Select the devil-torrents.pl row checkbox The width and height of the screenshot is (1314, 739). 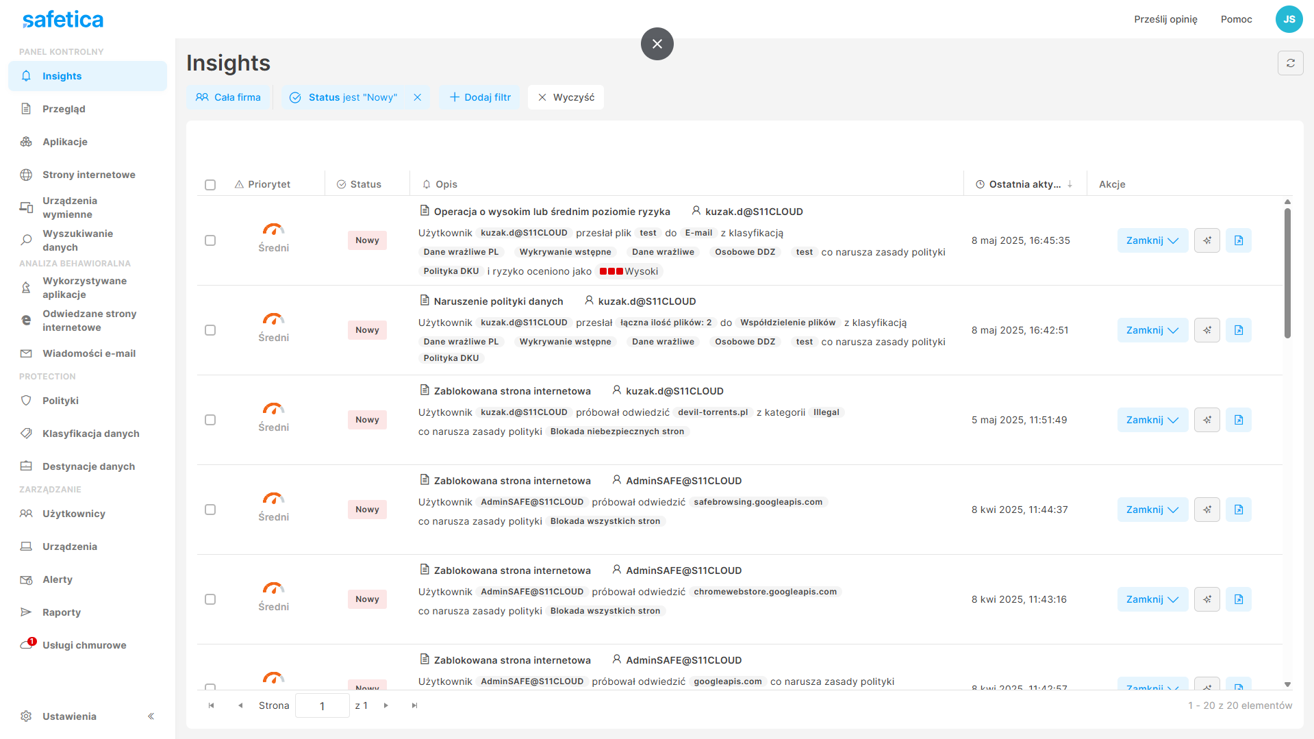click(x=210, y=420)
